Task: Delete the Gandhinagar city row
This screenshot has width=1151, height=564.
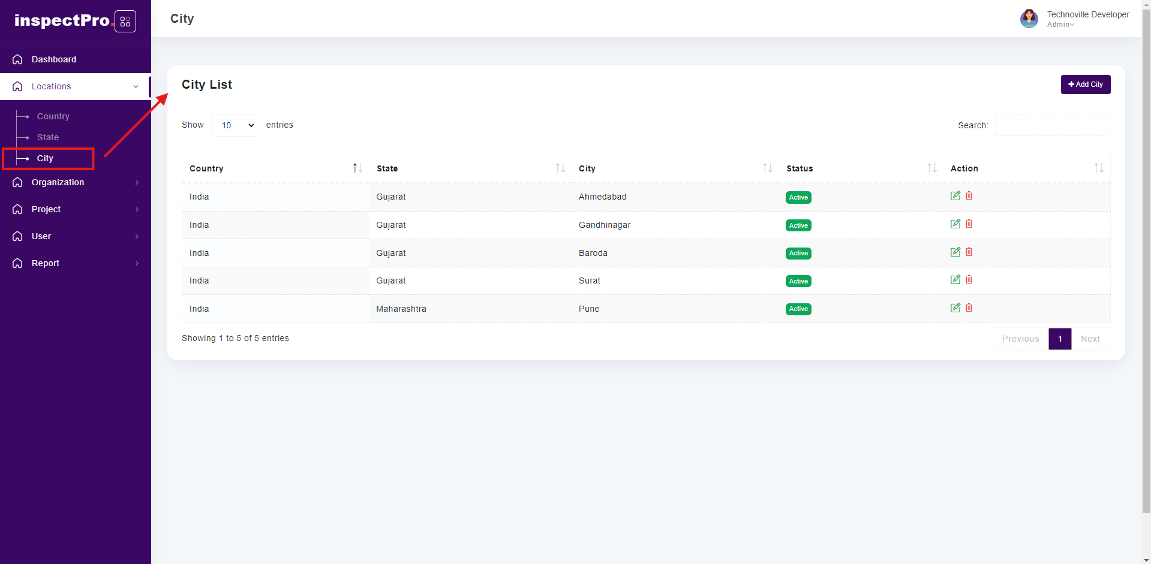Action: tap(969, 224)
